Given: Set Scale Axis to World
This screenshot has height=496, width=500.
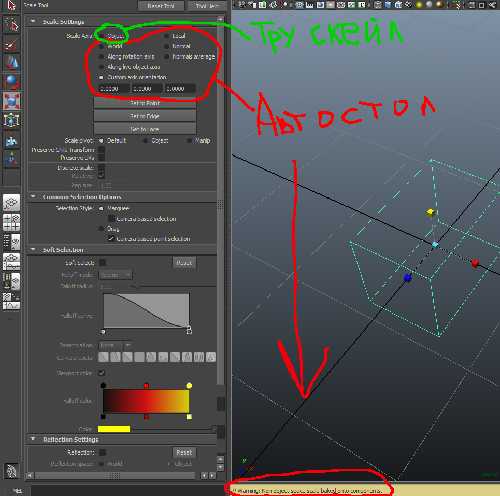Looking at the screenshot, I should [102, 46].
